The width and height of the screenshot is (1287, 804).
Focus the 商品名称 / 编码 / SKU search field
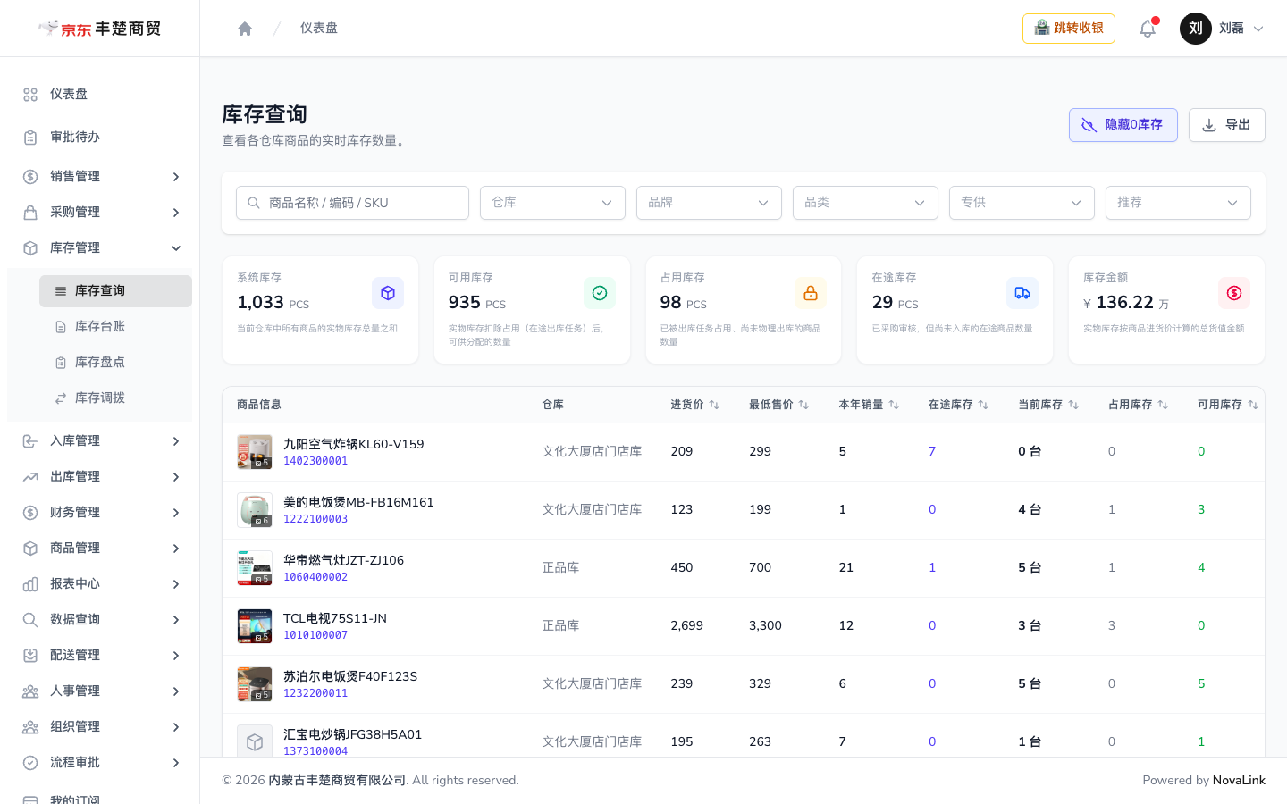tap(352, 203)
